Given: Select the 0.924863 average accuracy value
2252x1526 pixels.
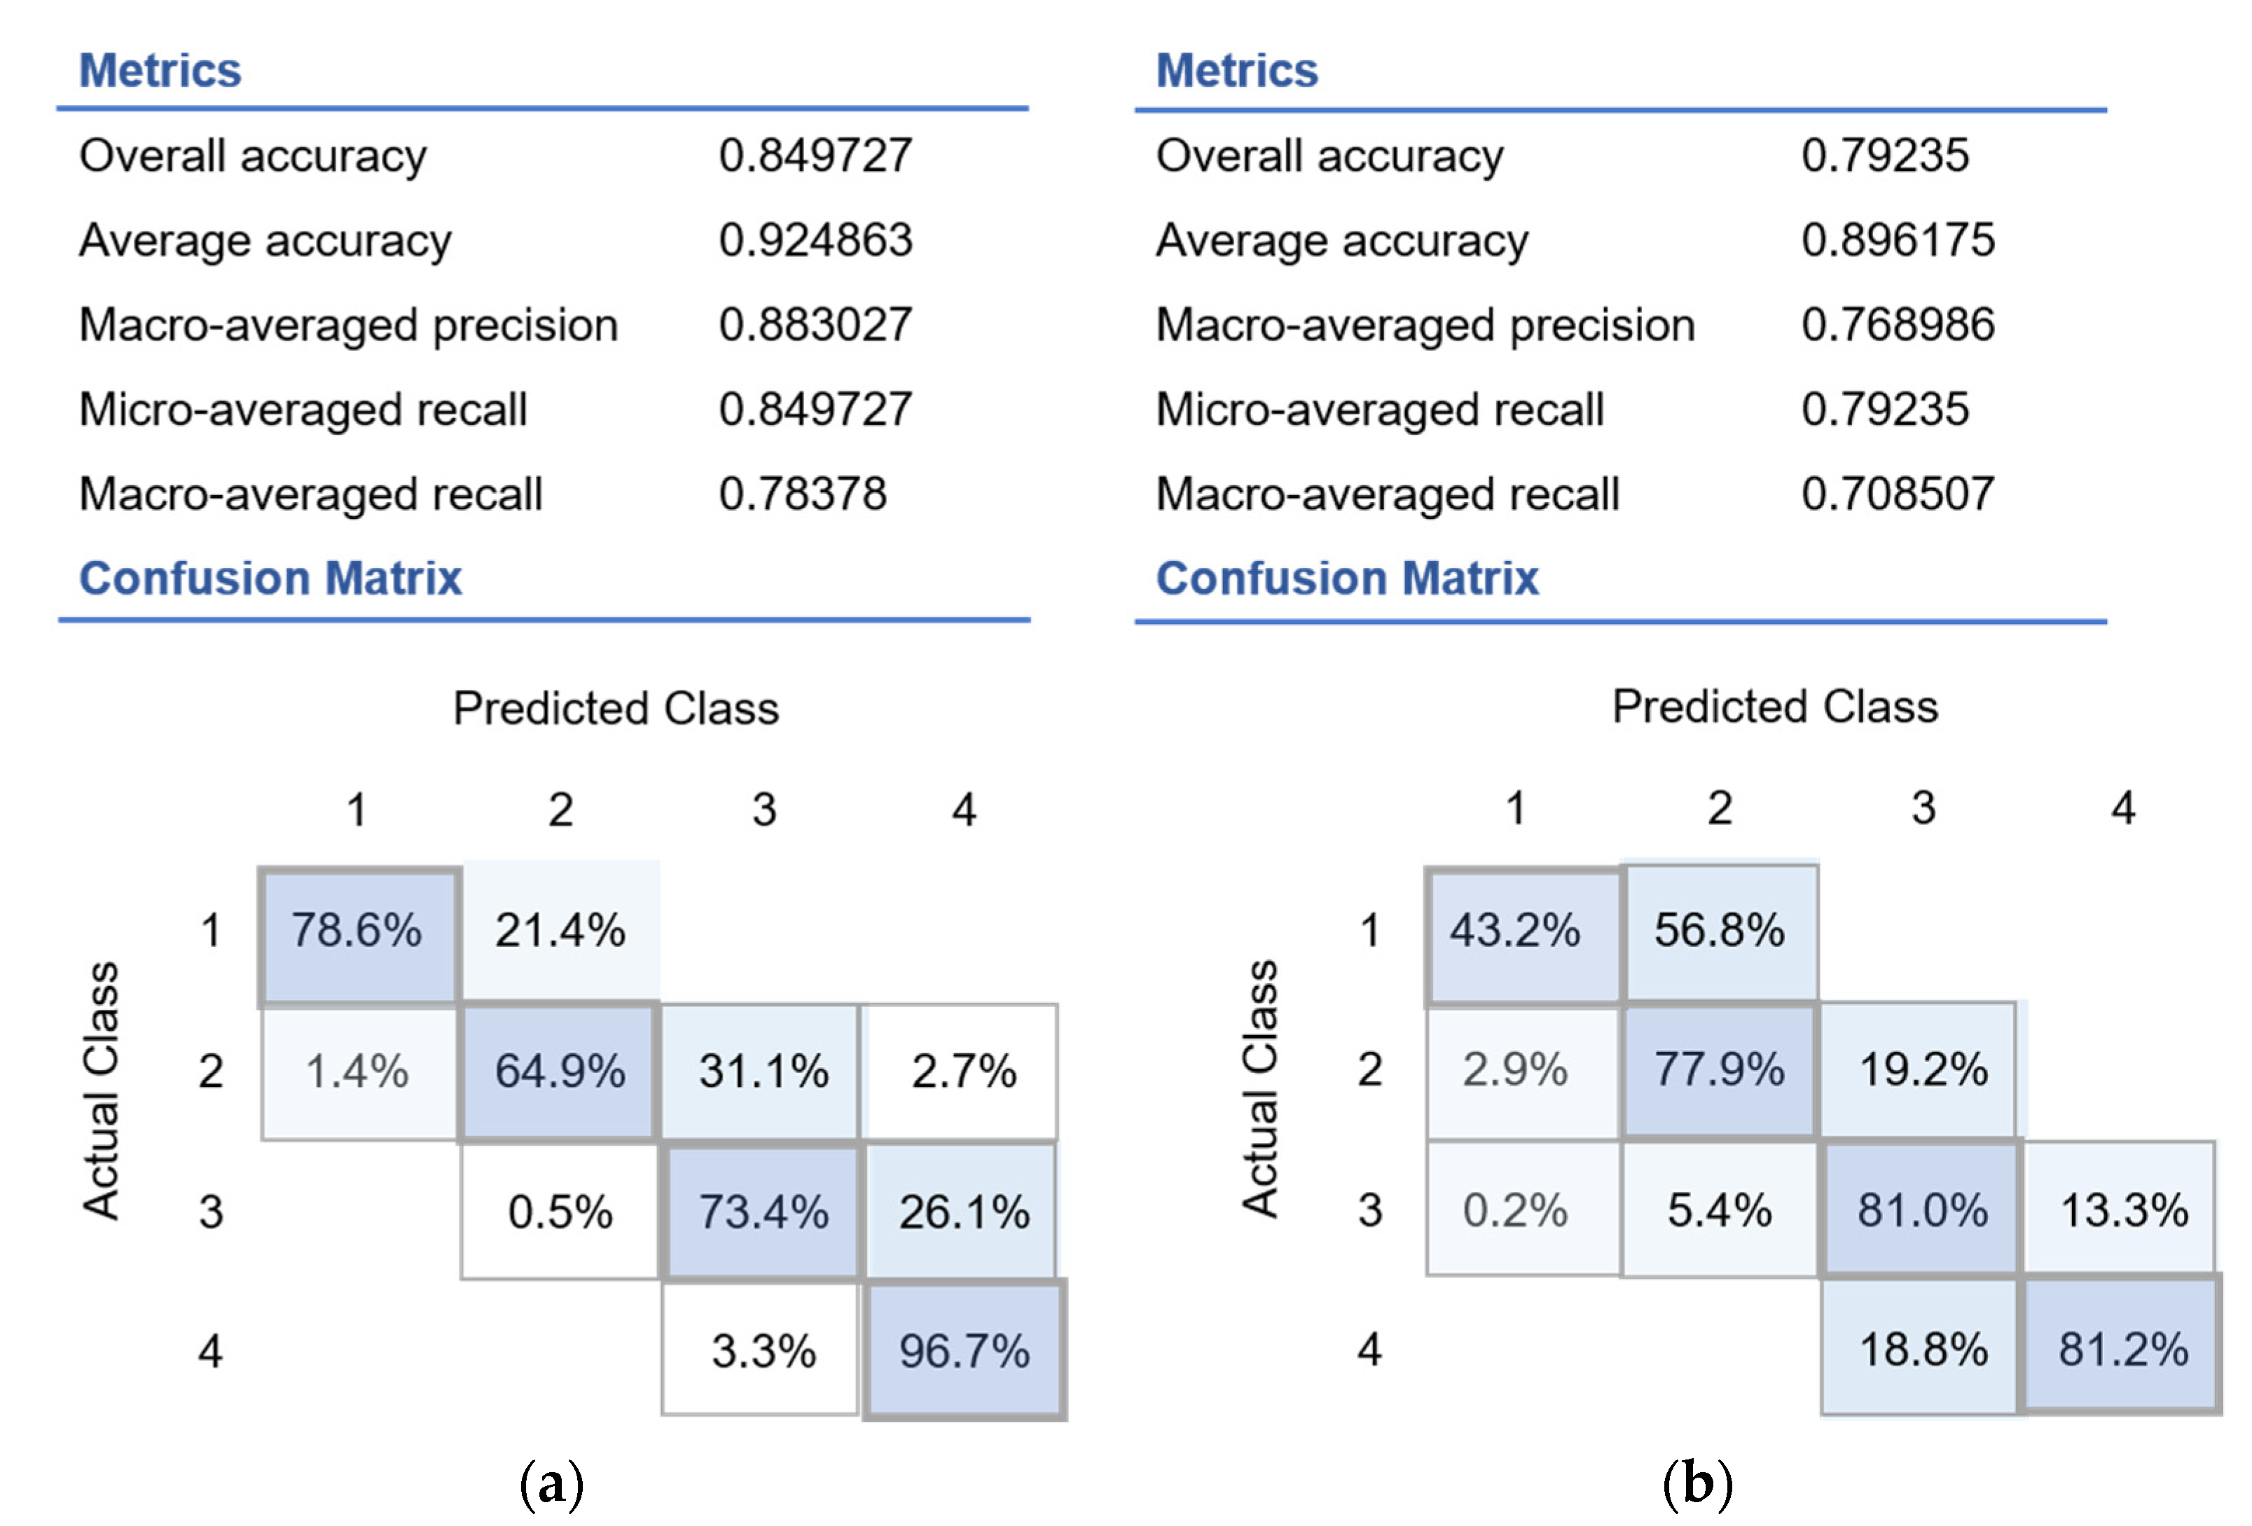Looking at the screenshot, I should point(815,240).
